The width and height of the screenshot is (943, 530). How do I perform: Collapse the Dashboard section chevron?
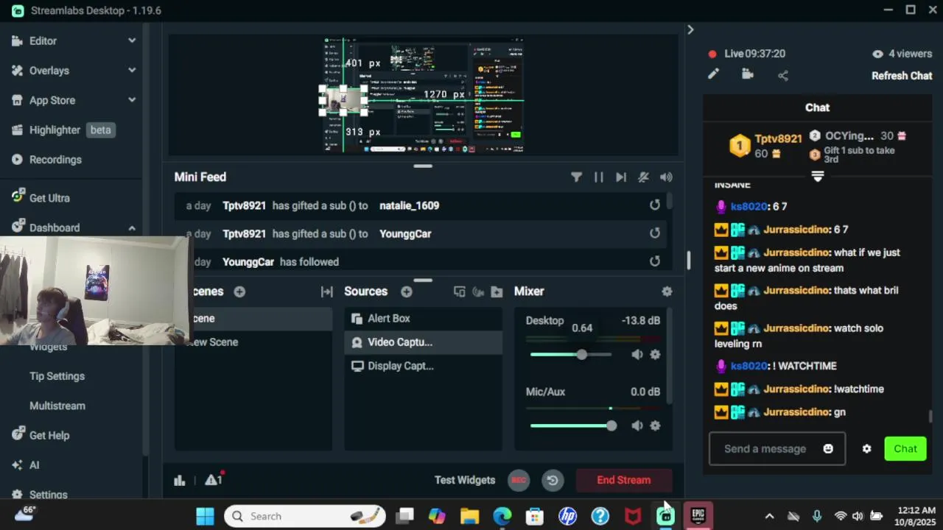(x=132, y=228)
